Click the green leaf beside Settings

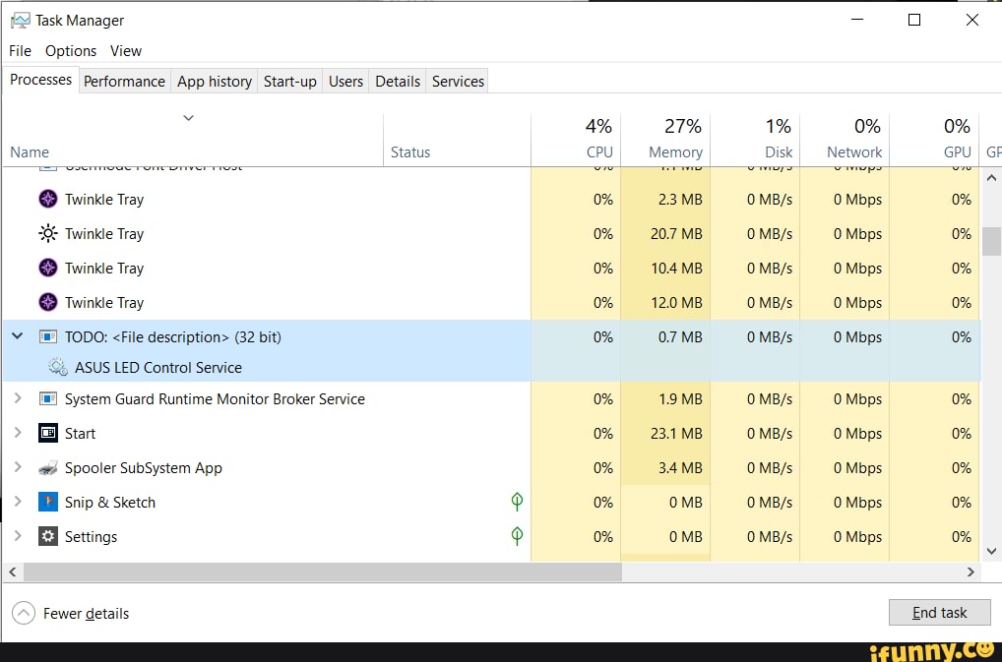(516, 536)
